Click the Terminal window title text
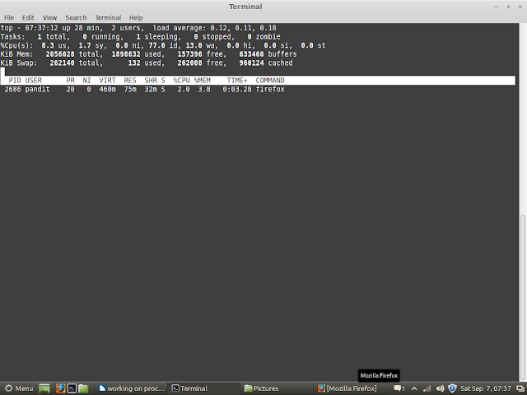 [x=245, y=7]
